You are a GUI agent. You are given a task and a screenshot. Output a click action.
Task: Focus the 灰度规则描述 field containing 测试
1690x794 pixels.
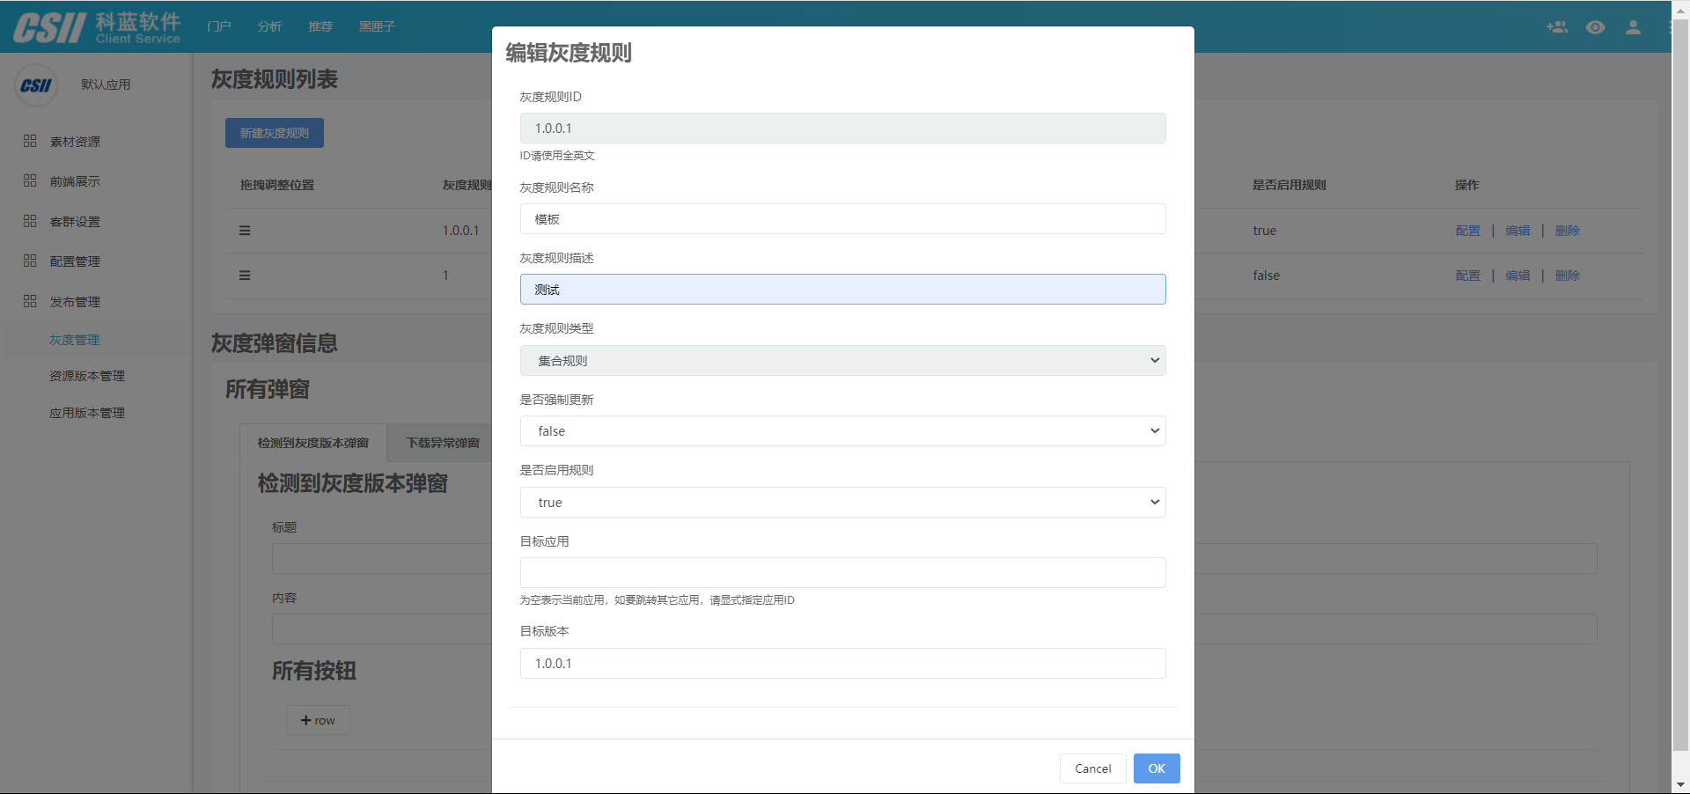coord(842,289)
